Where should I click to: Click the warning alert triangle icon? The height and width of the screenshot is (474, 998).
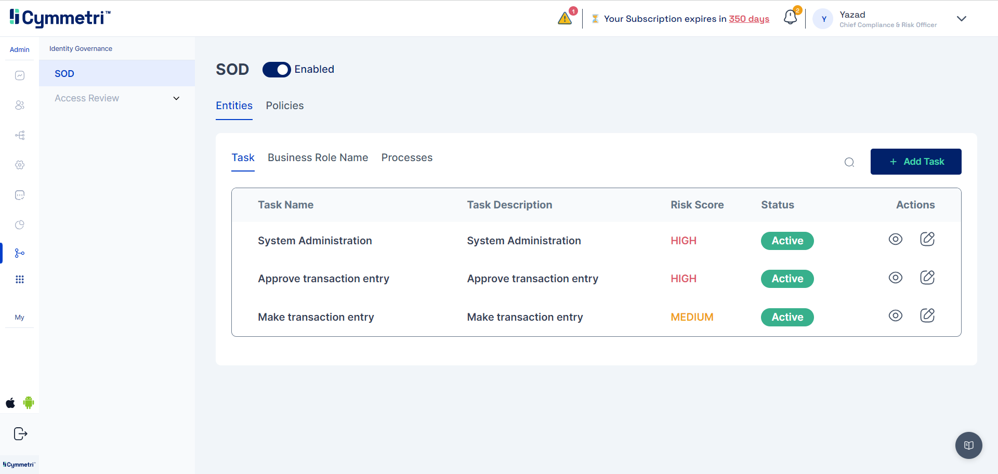click(x=565, y=19)
